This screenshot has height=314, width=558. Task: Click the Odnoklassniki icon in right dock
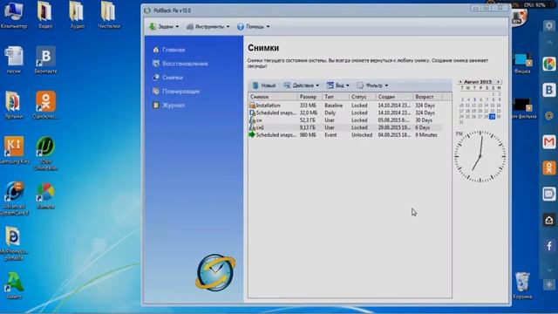click(549, 167)
